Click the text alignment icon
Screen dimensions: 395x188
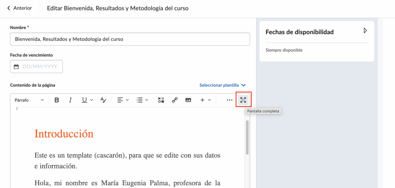click(120, 100)
